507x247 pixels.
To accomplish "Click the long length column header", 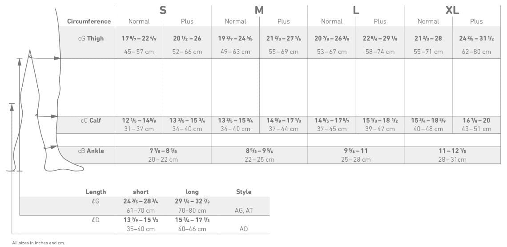I will click(192, 192).
